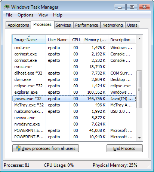Click the process list scrollbar thumb
This screenshot has height=172, width=154.
coord(139,89)
